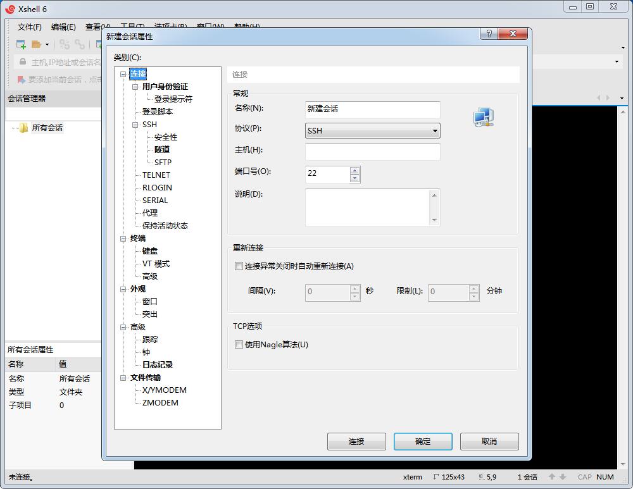Click terminal size indicator 125x43
The width and height of the screenshot is (633, 489).
[449, 477]
